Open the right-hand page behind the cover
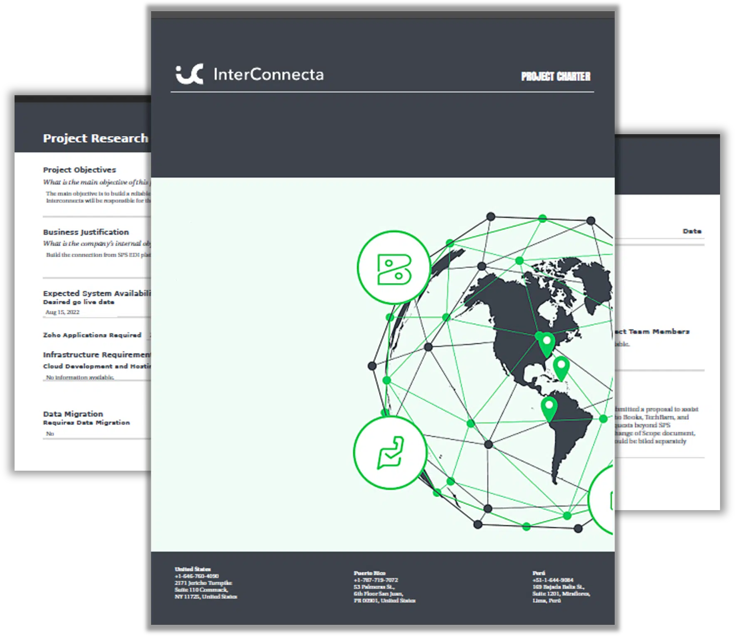Viewport: 735px width, 636px height. click(x=667, y=322)
